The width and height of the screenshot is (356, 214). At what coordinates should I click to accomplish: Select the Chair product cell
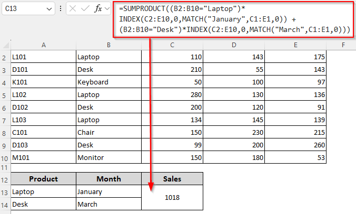109,132
